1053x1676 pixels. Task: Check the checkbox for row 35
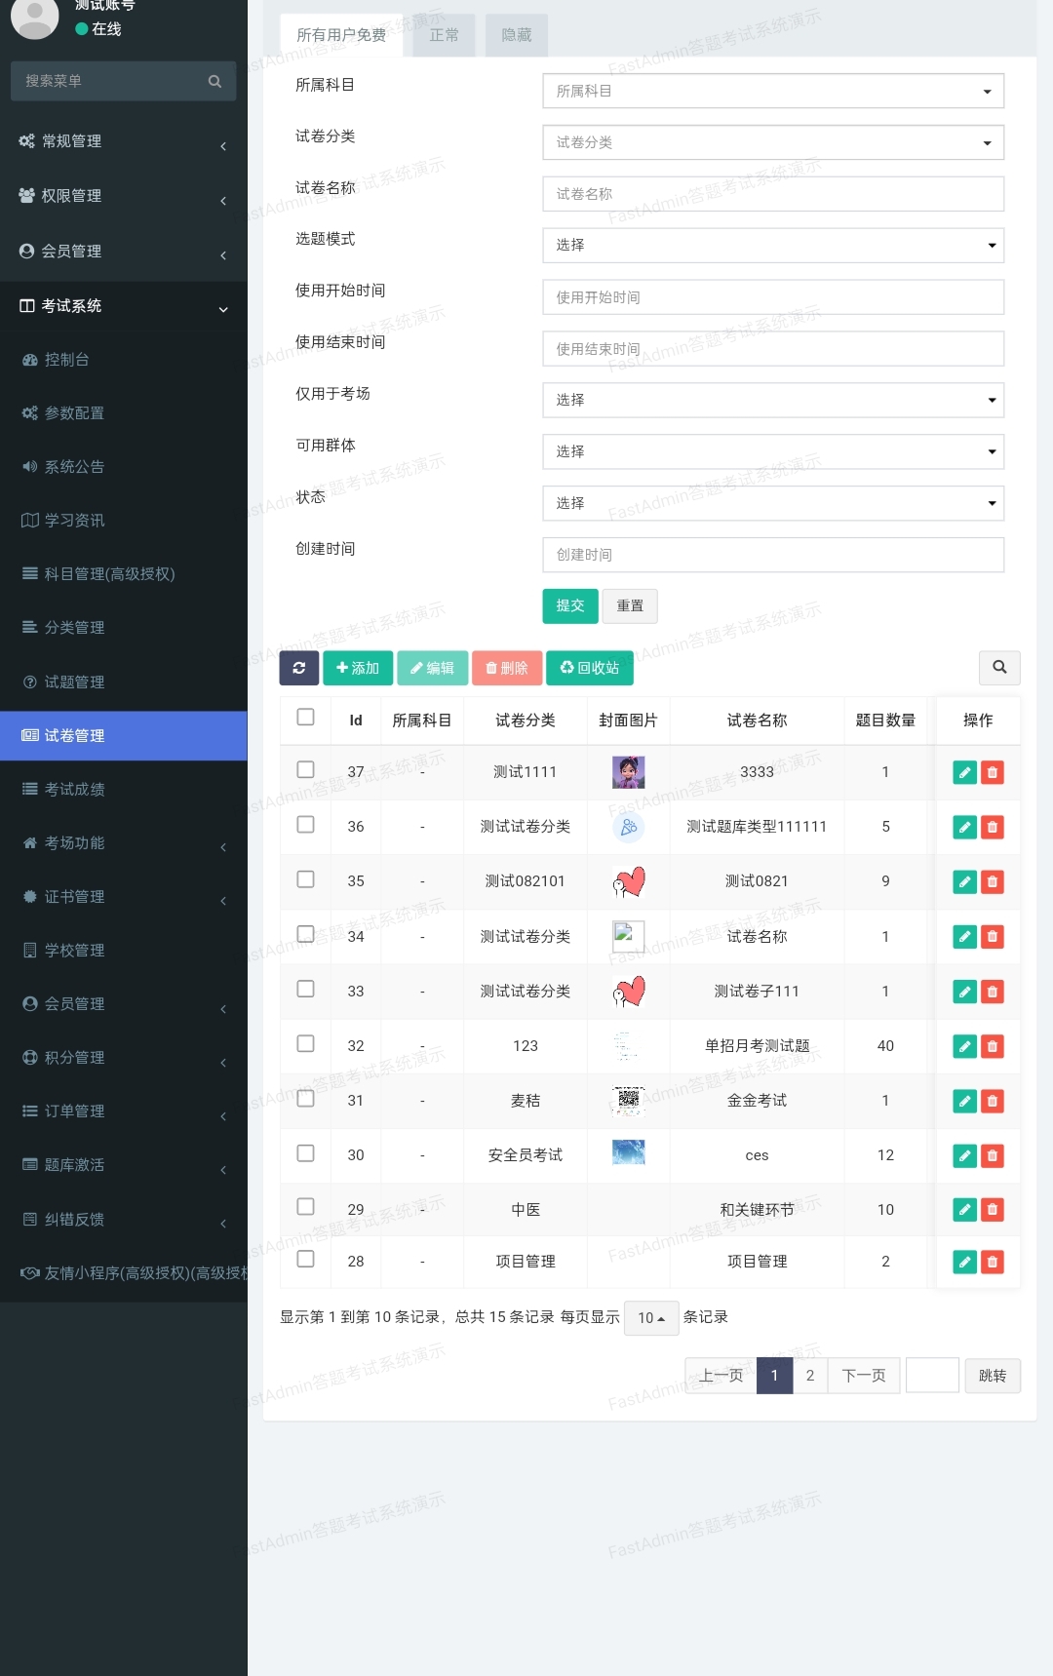click(305, 878)
